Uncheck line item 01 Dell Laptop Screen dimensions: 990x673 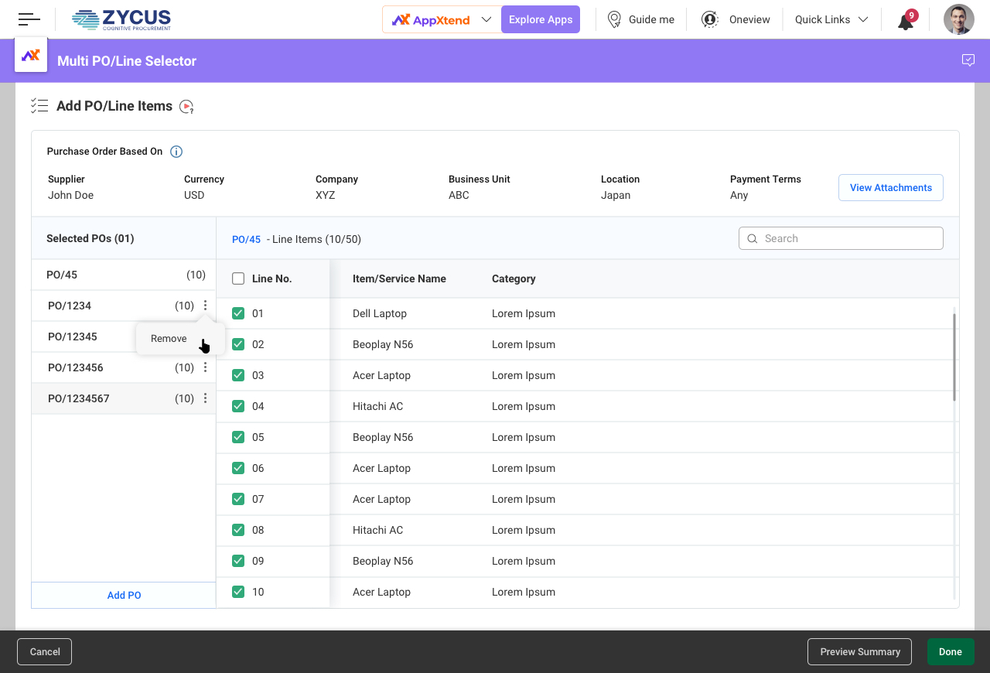(238, 313)
